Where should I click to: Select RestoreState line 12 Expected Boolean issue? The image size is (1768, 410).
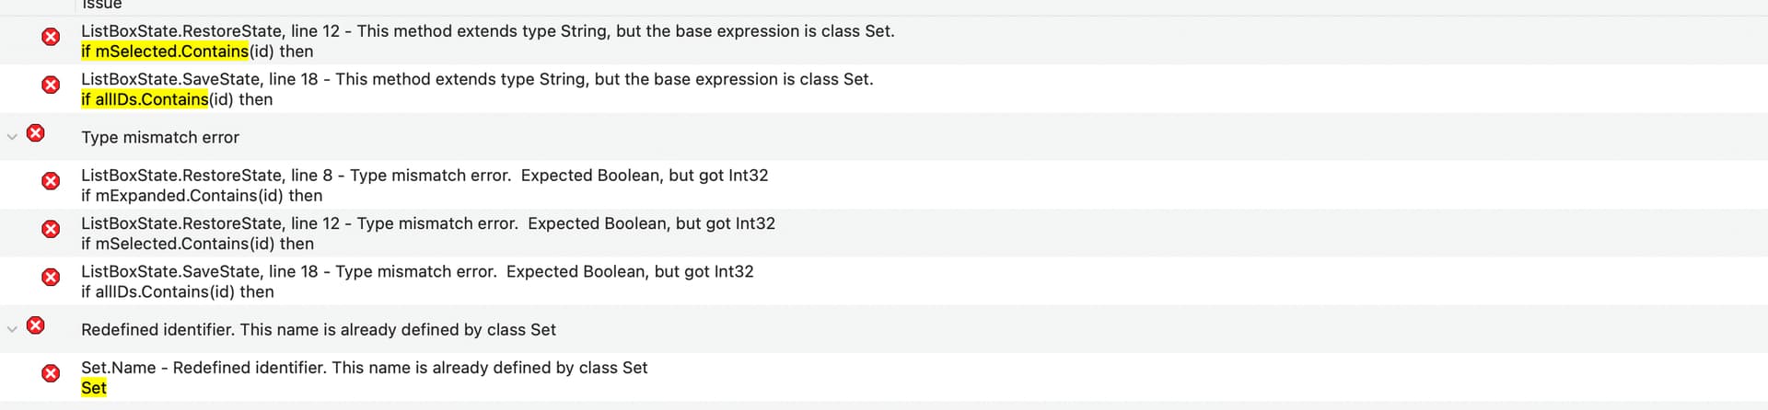pyautogui.click(x=884, y=233)
